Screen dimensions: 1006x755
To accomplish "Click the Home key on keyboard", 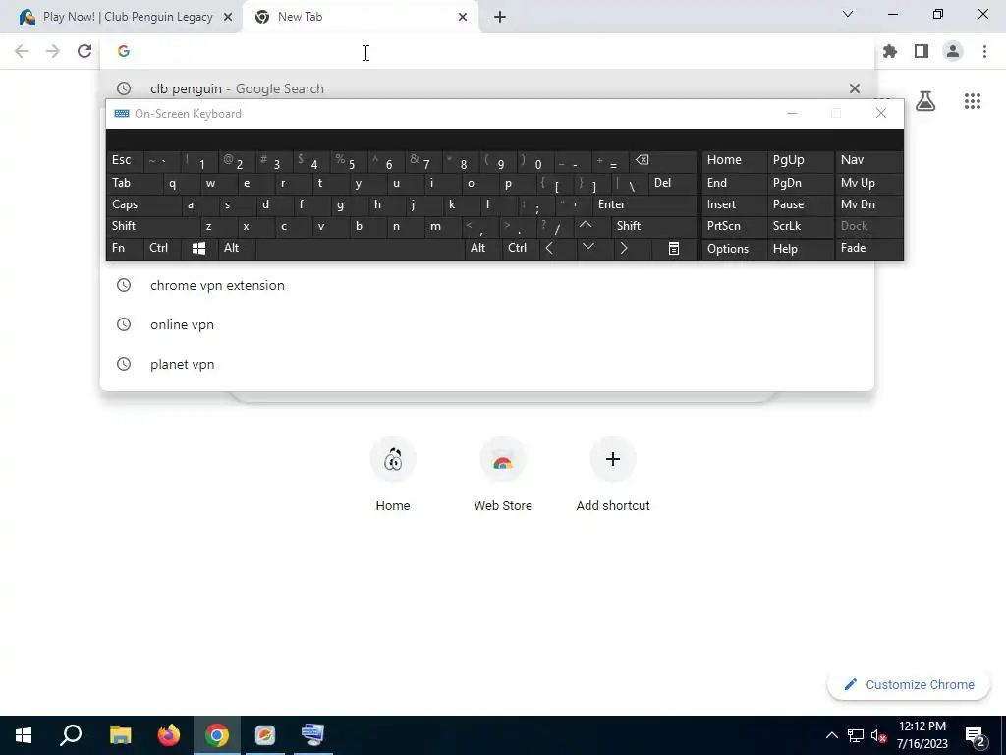I will [735, 160].
